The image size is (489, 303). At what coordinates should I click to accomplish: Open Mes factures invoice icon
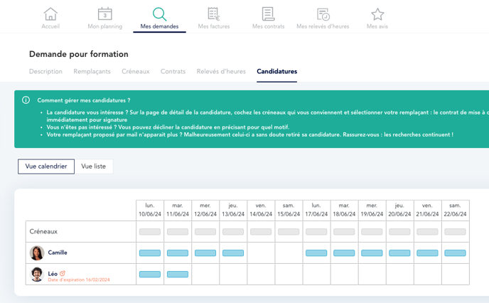coord(214,14)
